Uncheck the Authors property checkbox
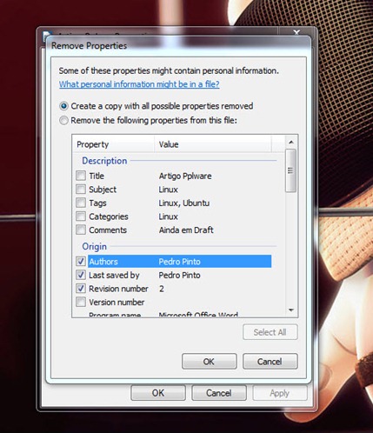 81,261
